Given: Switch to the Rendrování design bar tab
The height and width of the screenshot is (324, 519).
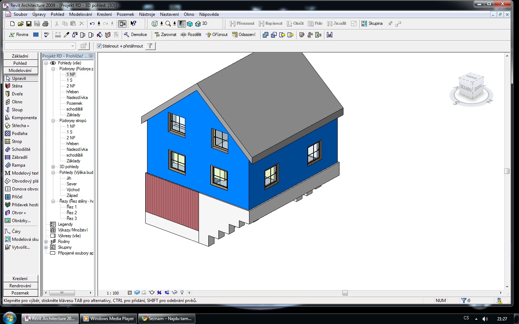Looking at the screenshot, I should (20, 286).
